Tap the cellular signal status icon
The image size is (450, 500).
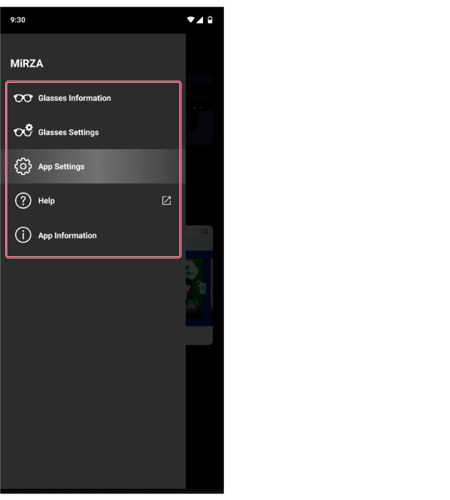tap(200, 20)
